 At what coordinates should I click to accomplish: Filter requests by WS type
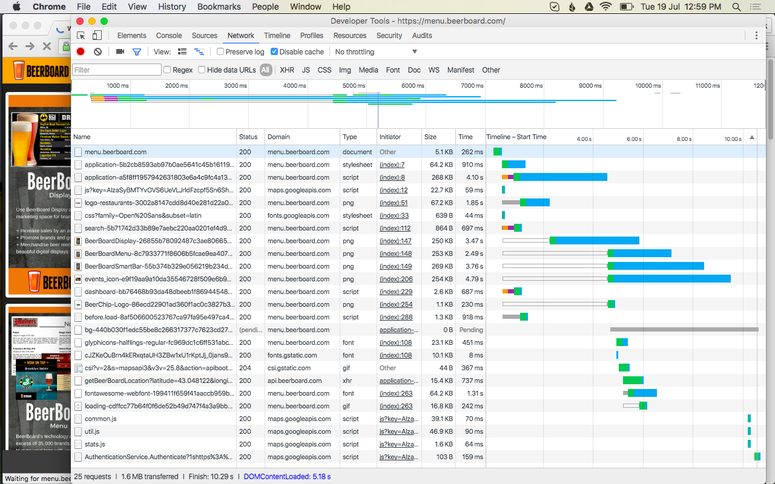coord(434,70)
